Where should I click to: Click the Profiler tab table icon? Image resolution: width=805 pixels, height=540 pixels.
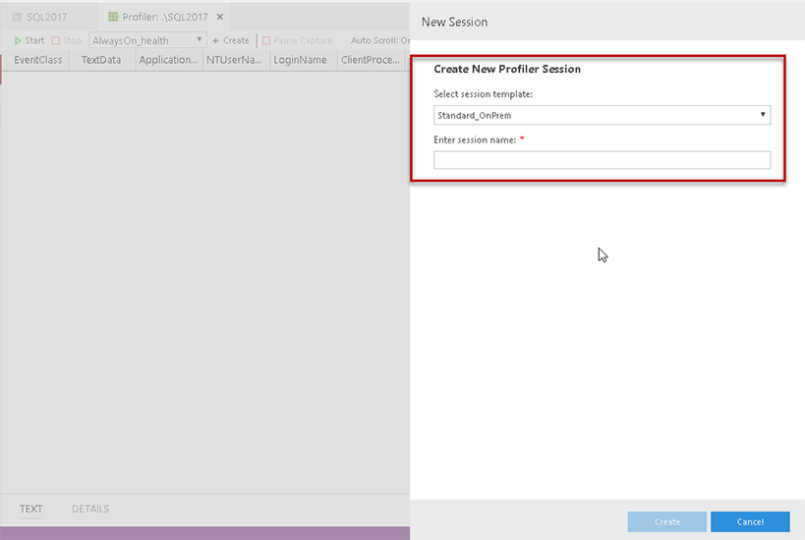113,17
